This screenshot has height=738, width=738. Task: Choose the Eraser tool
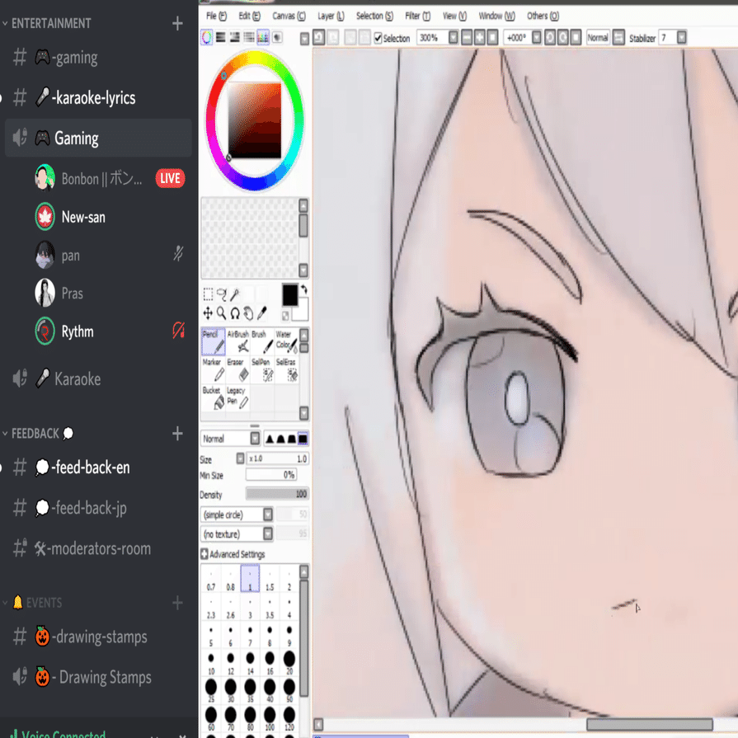[x=237, y=370]
